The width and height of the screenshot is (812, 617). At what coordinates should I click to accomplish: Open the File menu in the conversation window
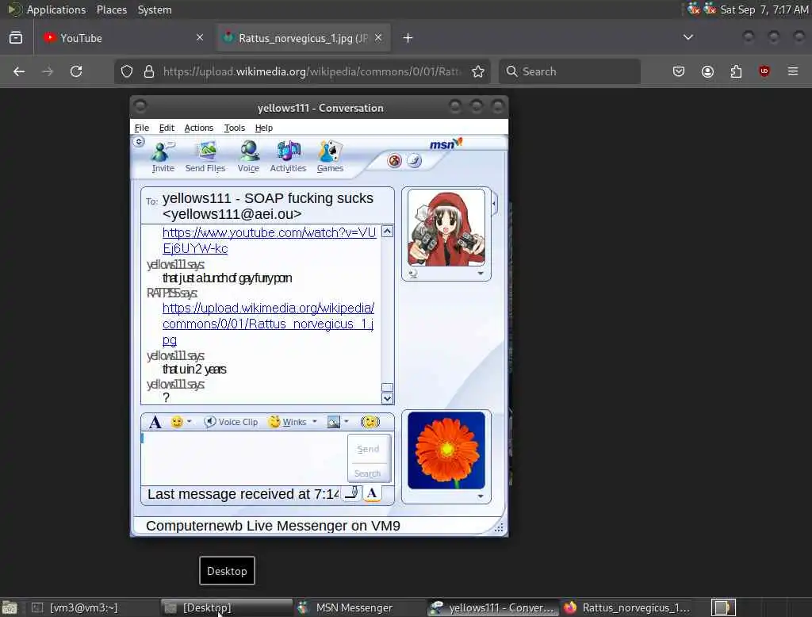[141, 128]
